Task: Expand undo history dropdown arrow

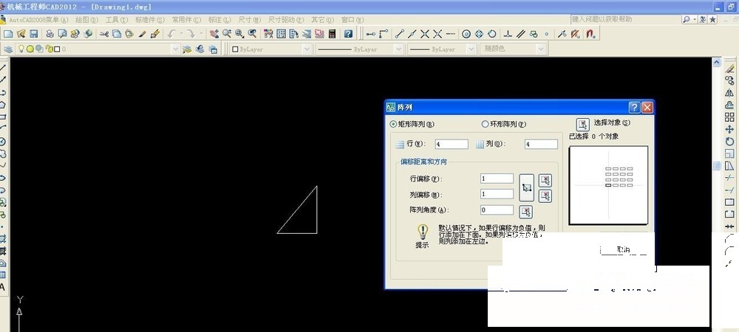Action: (181, 34)
